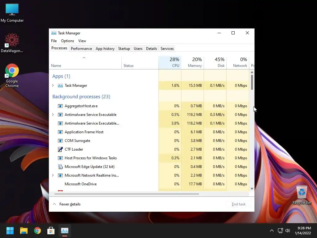Sort by the Name column header

click(x=85, y=62)
